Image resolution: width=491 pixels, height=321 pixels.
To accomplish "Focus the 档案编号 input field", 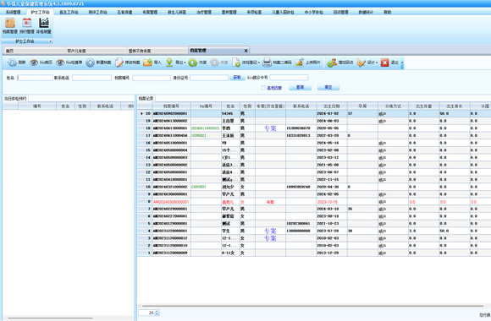I will pos(152,78).
